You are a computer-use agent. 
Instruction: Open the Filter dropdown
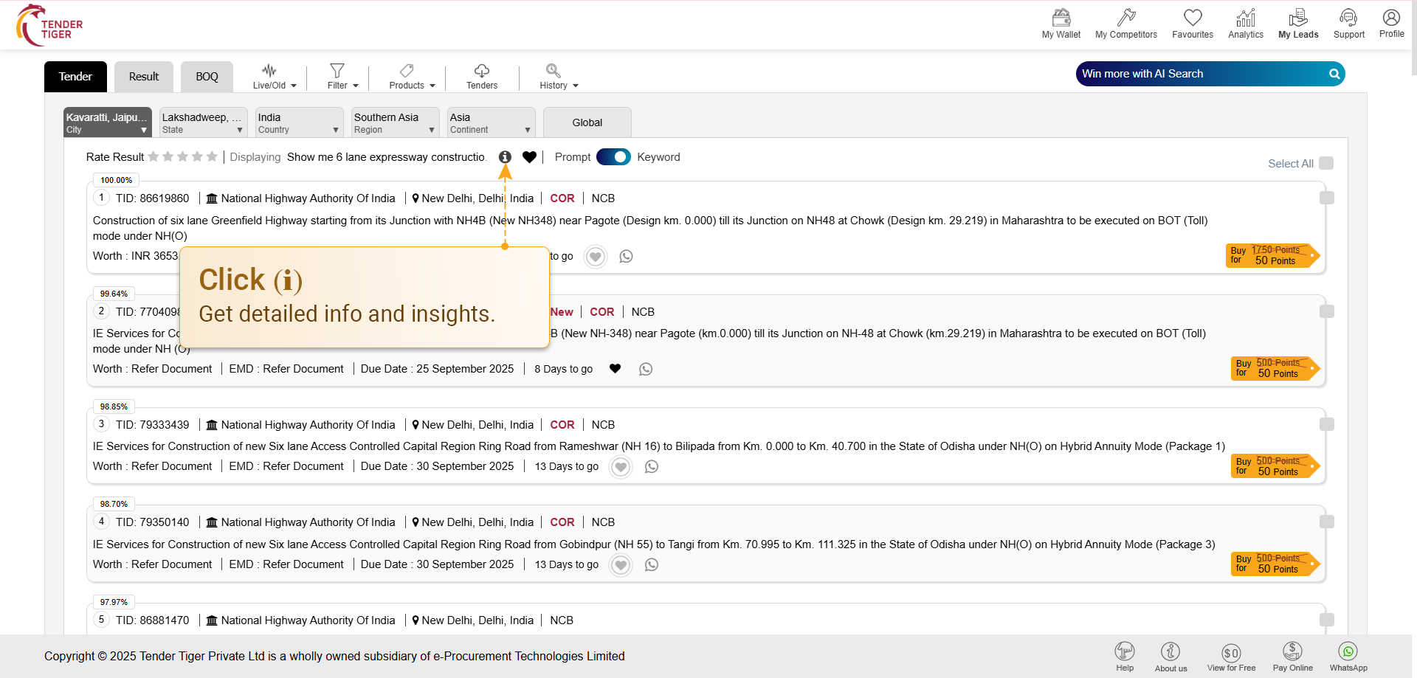pos(342,77)
